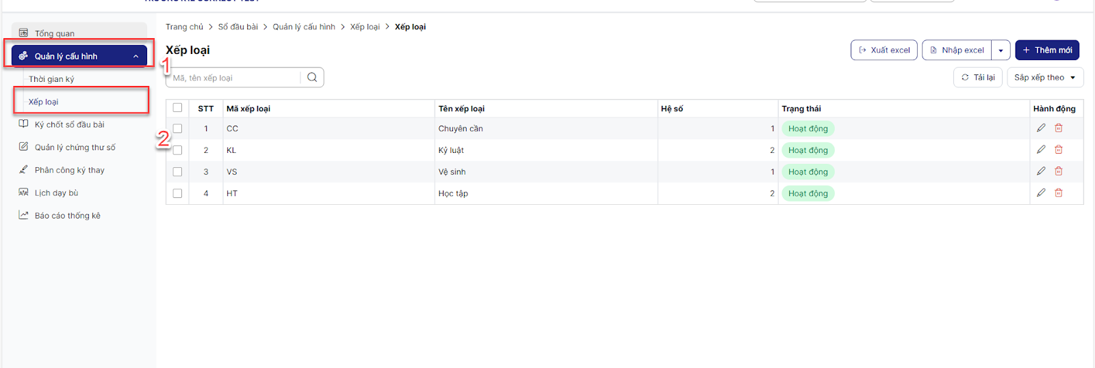Open the Nhập excel dropdown arrow
1095x368 pixels.
(1001, 51)
